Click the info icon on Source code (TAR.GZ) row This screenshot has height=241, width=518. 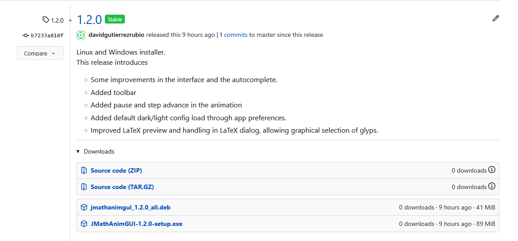[x=492, y=186]
